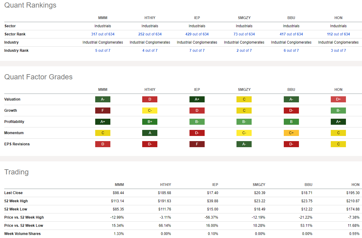The height and width of the screenshot is (238, 362).
Task: Click HTHIY Valuation grade D badge
Action: point(150,99)
